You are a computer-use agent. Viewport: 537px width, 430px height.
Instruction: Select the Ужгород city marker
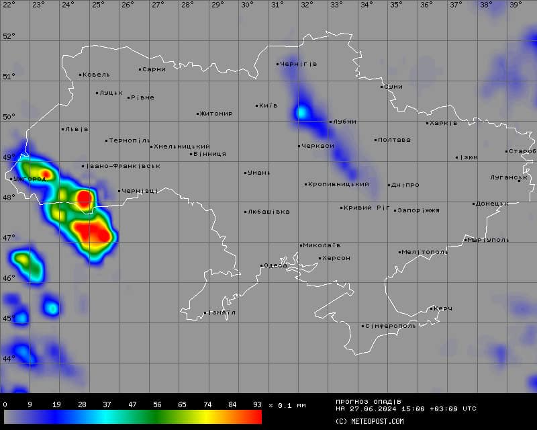[12, 179]
